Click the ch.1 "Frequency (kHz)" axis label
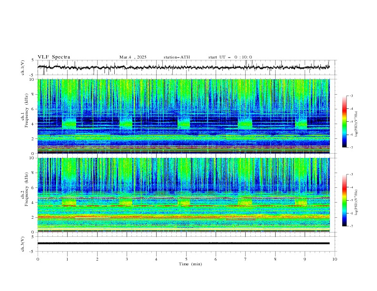Screen dimensions: 377x291 (27, 110)
